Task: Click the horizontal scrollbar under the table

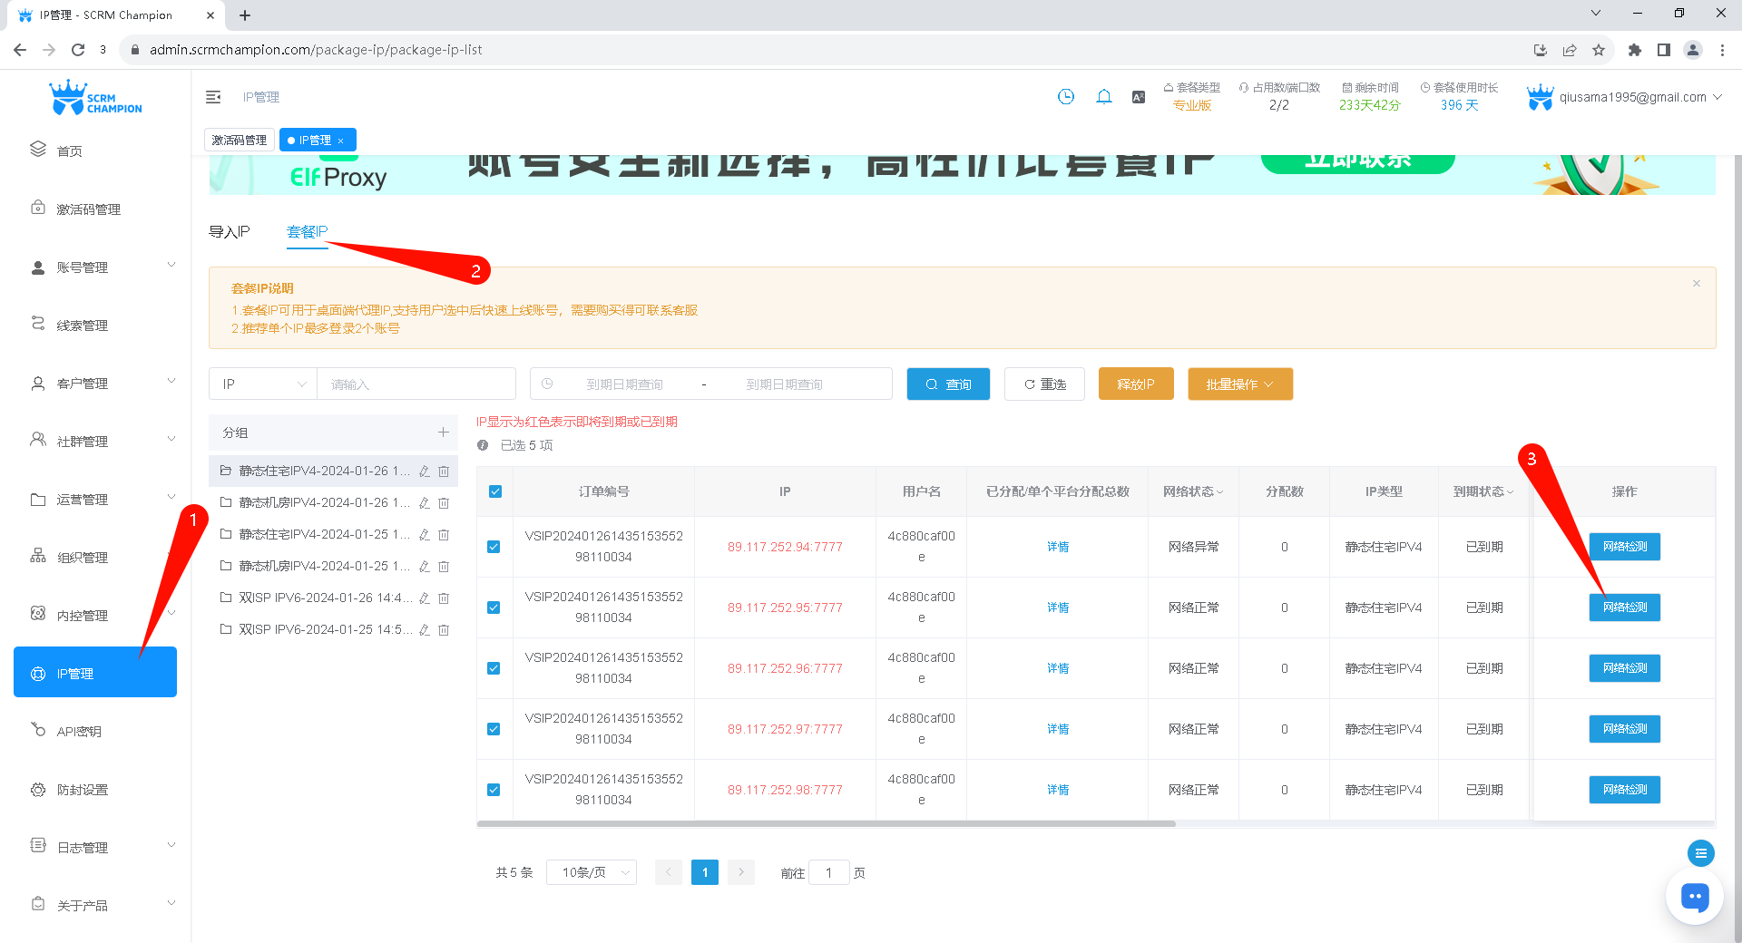Action: pos(826,824)
